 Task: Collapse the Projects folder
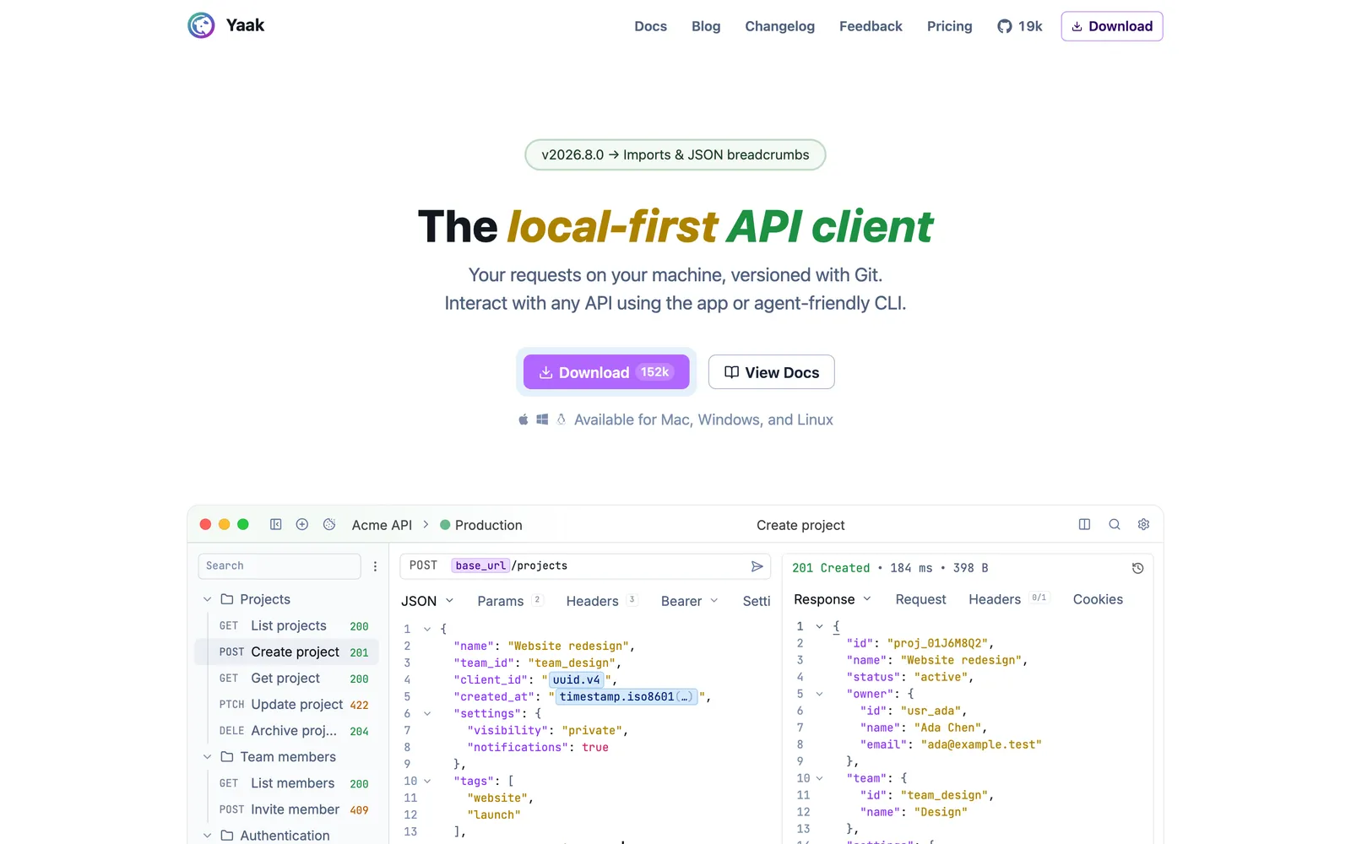207,599
